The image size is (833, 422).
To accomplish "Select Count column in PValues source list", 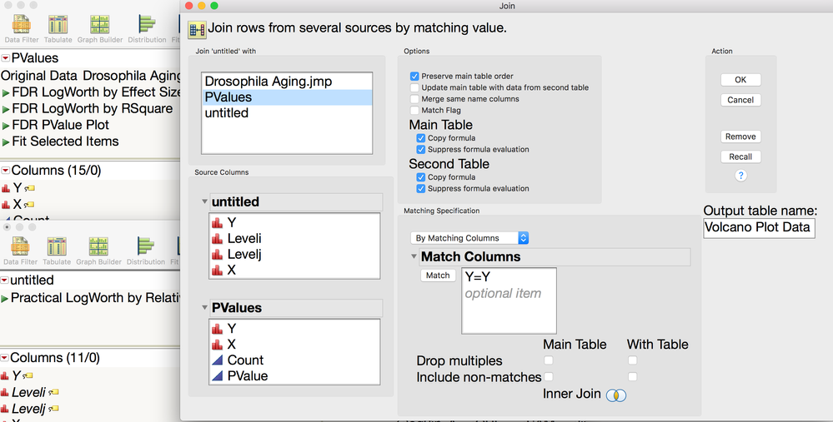I will click(x=295, y=360).
